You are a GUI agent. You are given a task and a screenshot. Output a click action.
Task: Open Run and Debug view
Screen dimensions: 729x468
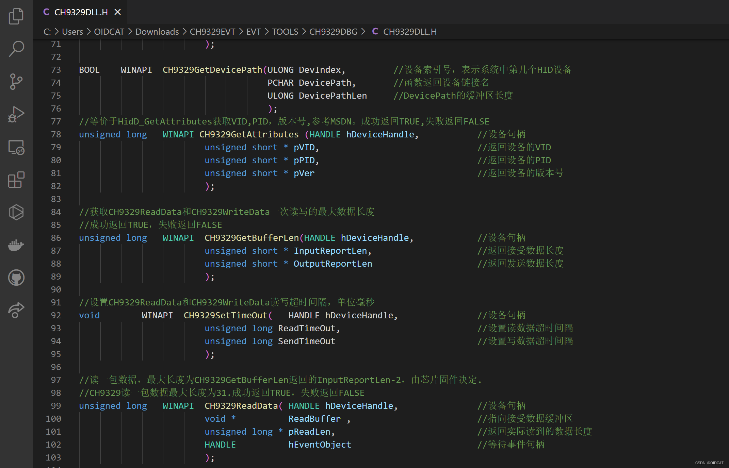16,114
